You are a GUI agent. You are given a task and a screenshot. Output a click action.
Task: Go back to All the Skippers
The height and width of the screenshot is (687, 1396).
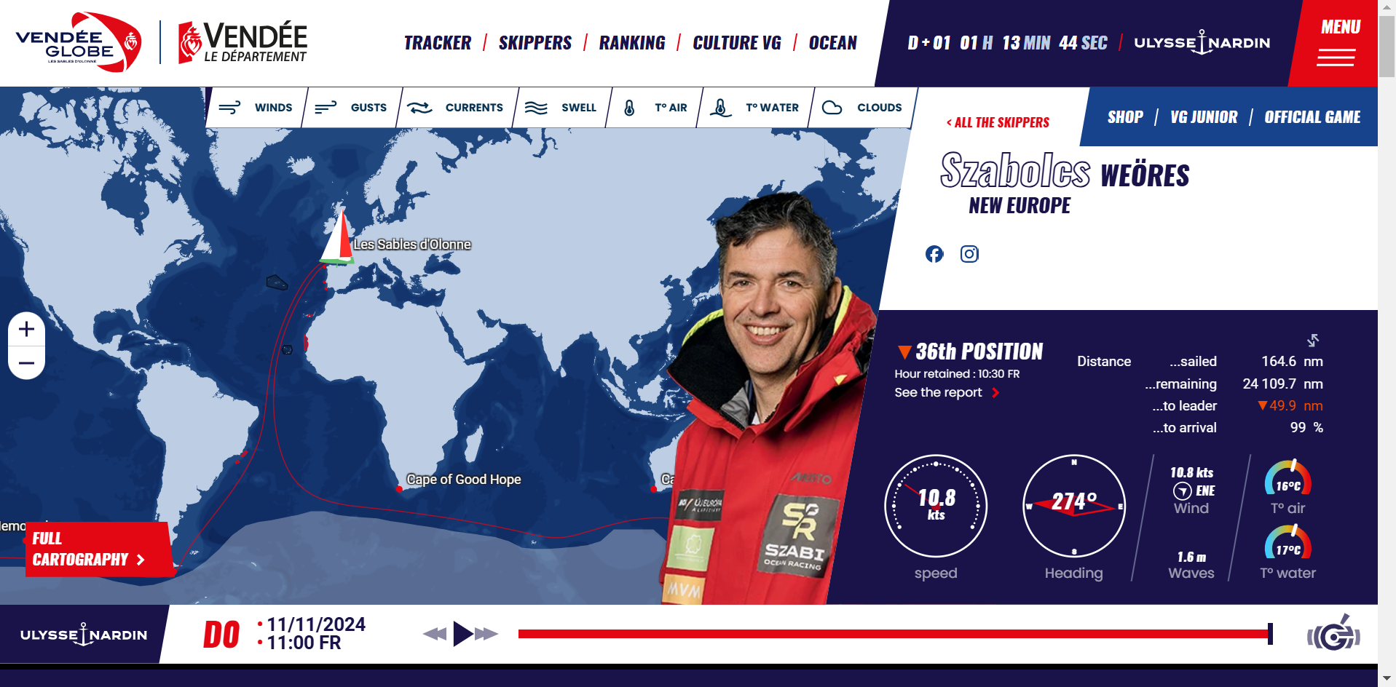pyautogui.click(x=998, y=122)
